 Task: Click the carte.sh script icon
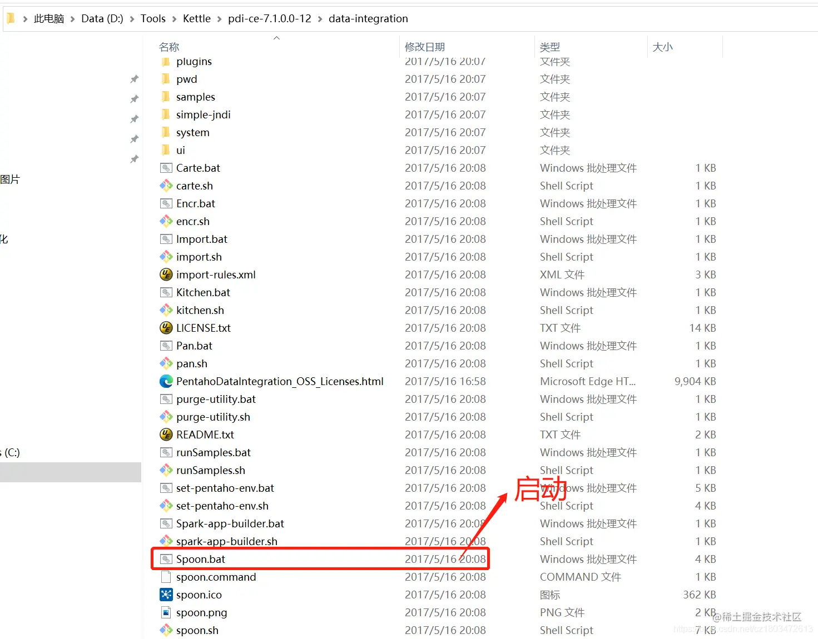[166, 186]
